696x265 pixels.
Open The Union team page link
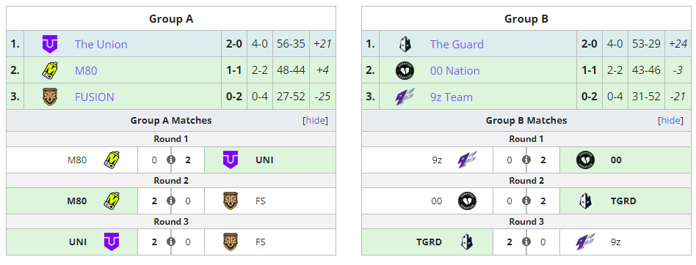(101, 44)
